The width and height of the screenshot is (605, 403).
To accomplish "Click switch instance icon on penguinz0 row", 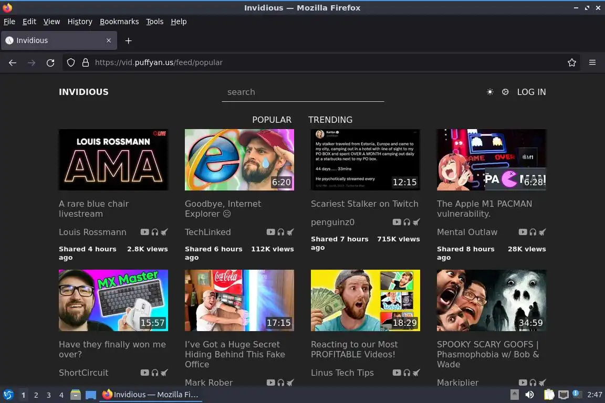I will pos(416,222).
